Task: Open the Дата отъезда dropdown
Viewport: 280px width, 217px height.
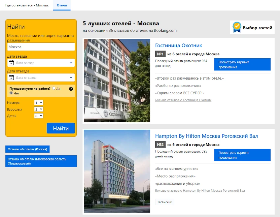Action: coord(41,77)
